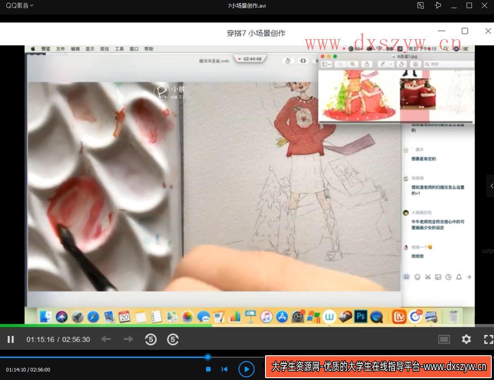The width and height of the screenshot is (494, 380).
Task: Pause the video with the inner pause button
Action: click(x=11, y=339)
